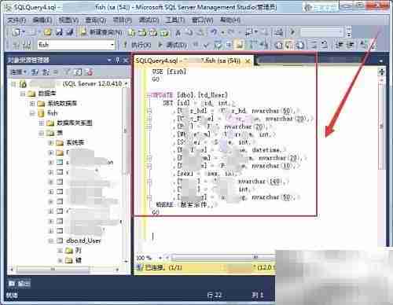Collapse the SQL Server 12.0.410 server node
393x305 pixels.
pyautogui.click(x=13, y=84)
